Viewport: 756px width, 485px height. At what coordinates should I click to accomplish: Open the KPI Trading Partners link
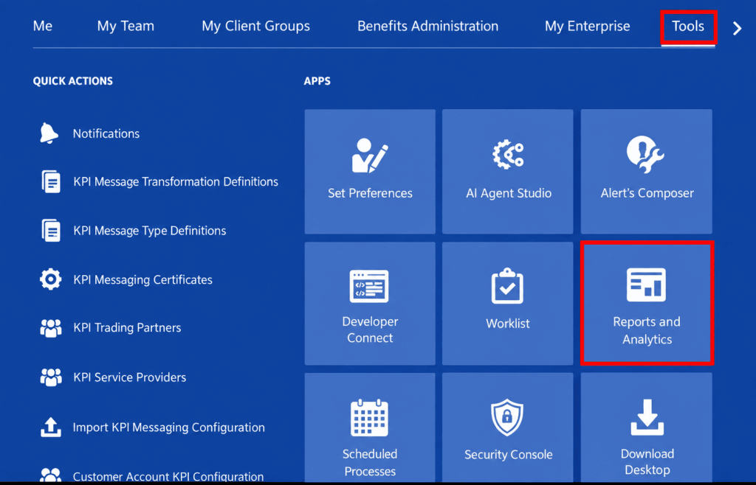coord(127,328)
